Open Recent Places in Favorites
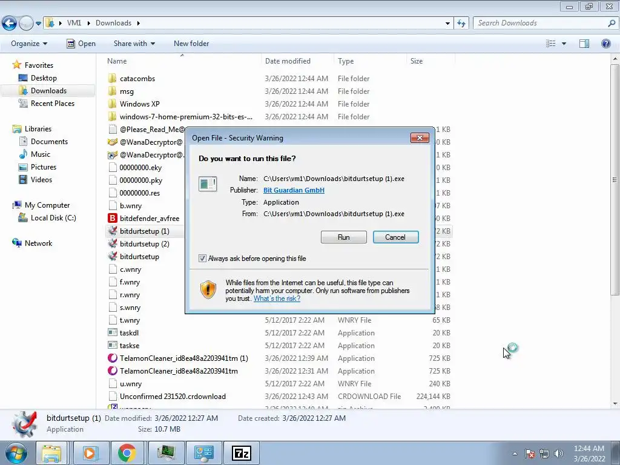This screenshot has height=465, width=620. (x=52, y=103)
